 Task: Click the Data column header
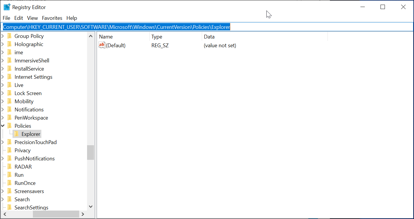(265, 37)
